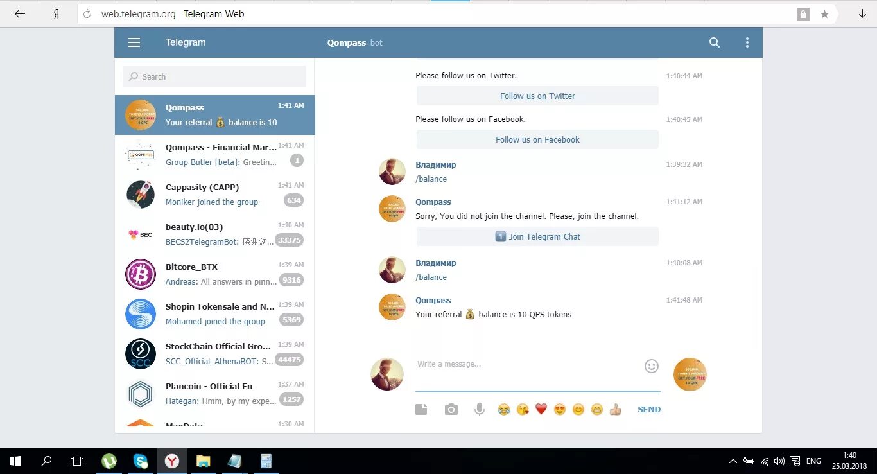The height and width of the screenshot is (474, 877).
Task: Open the beauty.io(03) chat
Action: pos(215,234)
